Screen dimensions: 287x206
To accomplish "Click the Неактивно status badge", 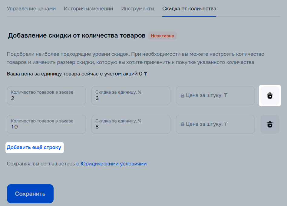I will point(162,36).
